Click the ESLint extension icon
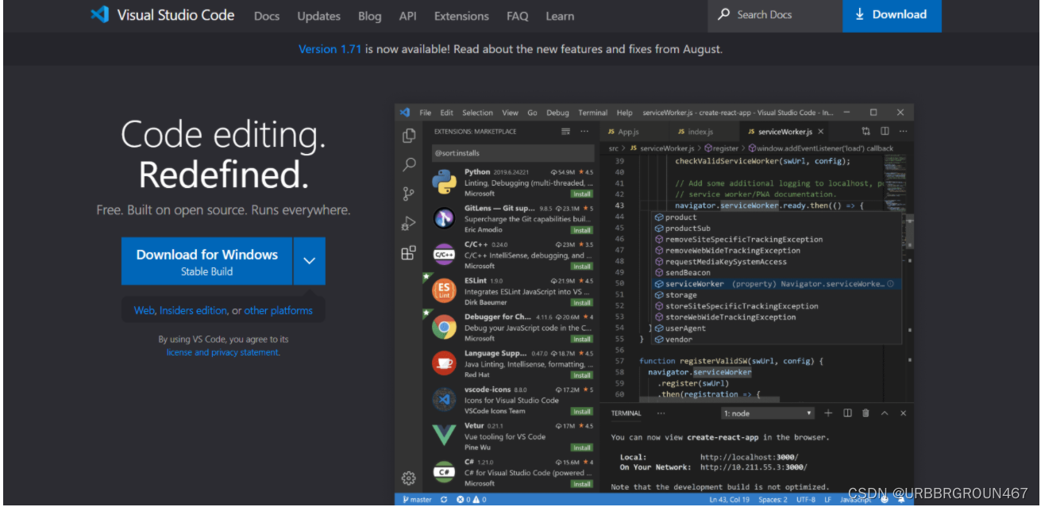The width and height of the screenshot is (1041, 507). tap(444, 290)
